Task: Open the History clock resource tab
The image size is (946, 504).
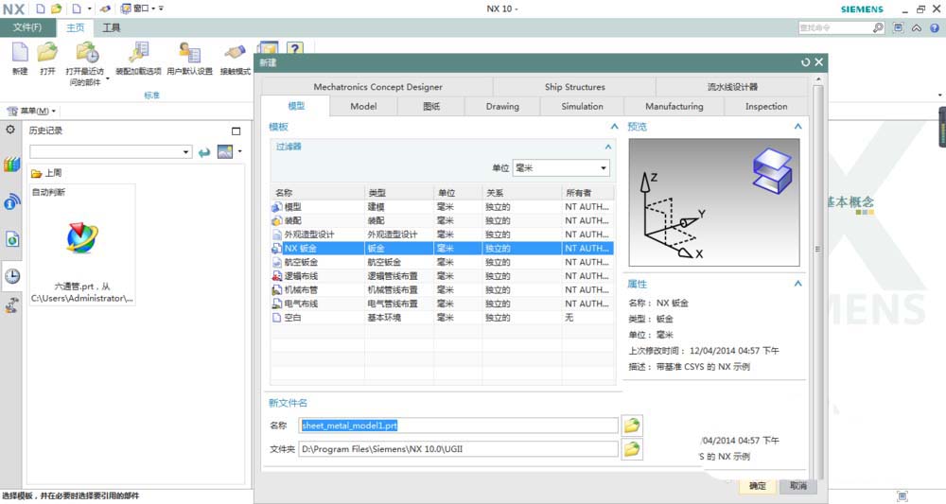Action: (12, 276)
